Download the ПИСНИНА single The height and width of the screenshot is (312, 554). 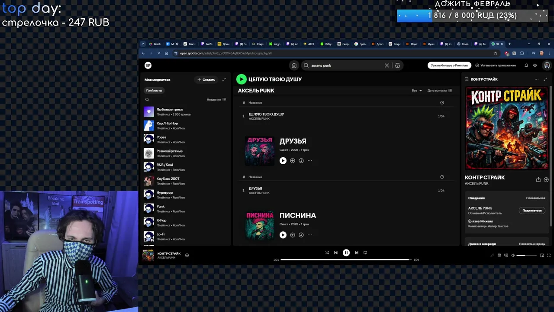click(301, 235)
